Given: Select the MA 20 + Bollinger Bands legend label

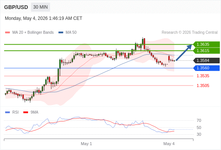Looking at the screenshot, I should [33, 33].
